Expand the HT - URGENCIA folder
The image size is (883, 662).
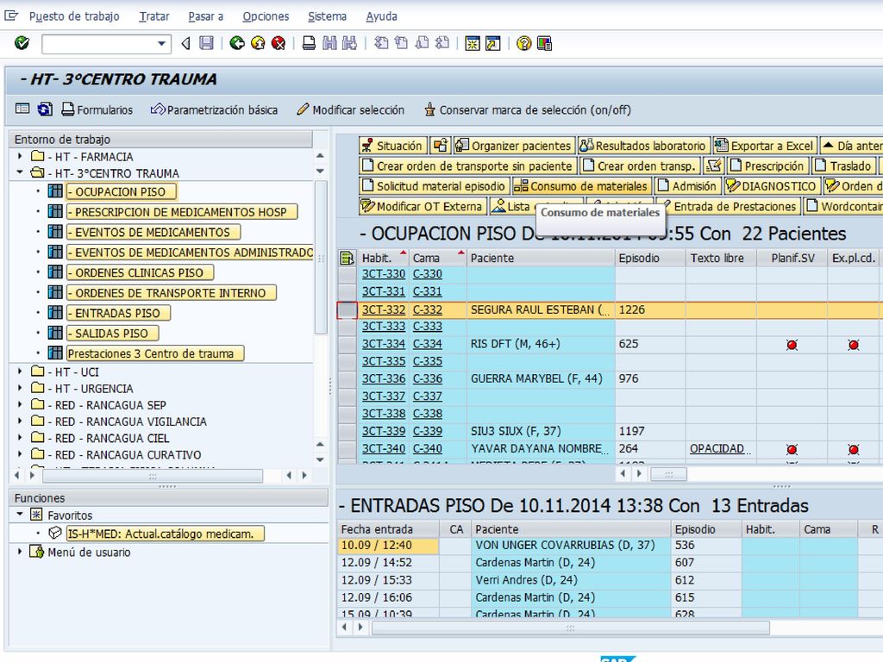click(x=20, y=389)
